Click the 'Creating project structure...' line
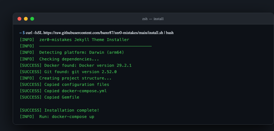Screen dimensions: 274x131 coord(66,78)
